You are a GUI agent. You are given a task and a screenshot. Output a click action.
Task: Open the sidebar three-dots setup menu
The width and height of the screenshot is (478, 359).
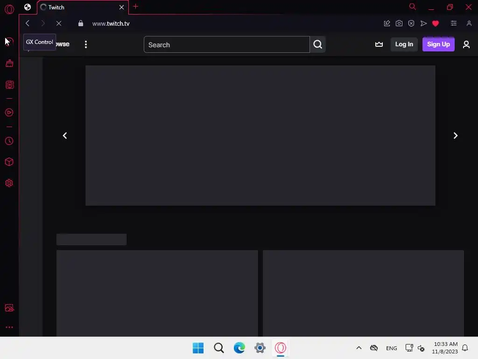coord(9,327)
